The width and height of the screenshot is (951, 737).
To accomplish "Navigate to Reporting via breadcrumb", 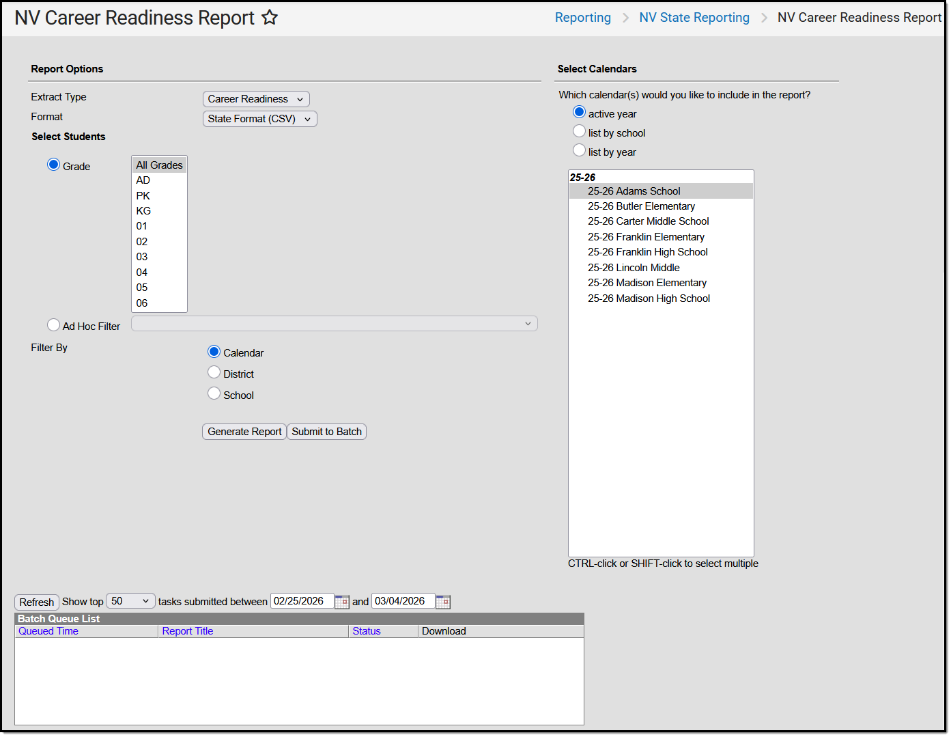I will (x=583, y=17).
